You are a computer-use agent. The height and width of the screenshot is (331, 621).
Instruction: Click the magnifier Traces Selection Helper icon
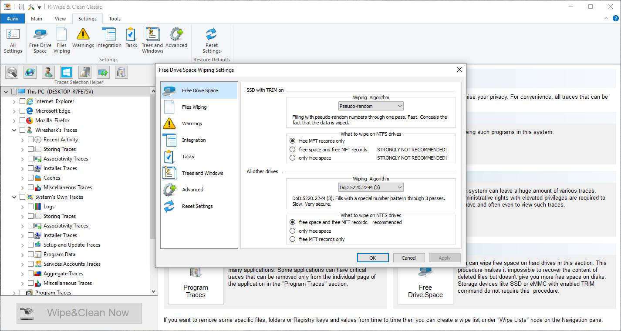pyautogui.click(x=12, y=72)
